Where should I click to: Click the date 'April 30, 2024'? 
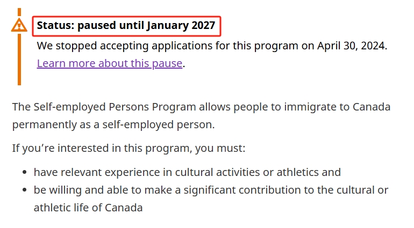pyautogui.click(x=352, y=46)
